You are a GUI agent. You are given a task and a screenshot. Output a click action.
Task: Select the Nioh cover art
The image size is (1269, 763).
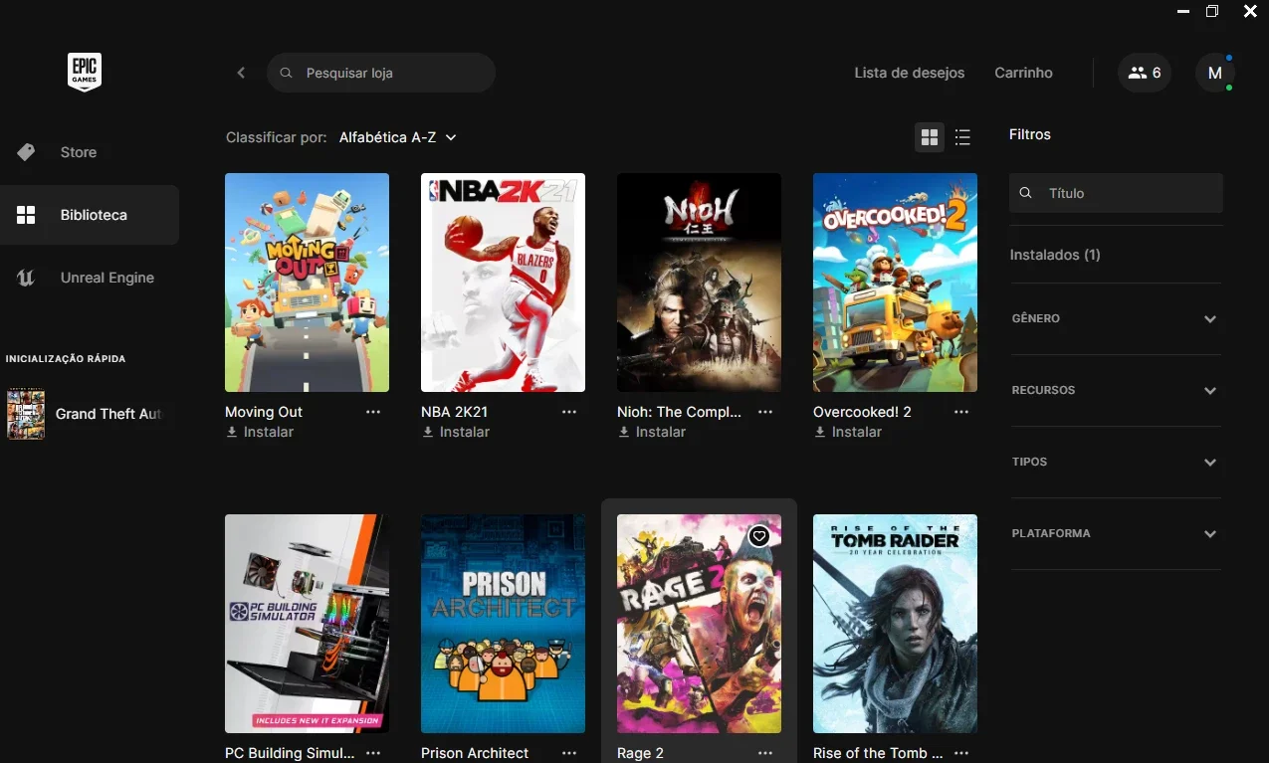tap(699, 283)
